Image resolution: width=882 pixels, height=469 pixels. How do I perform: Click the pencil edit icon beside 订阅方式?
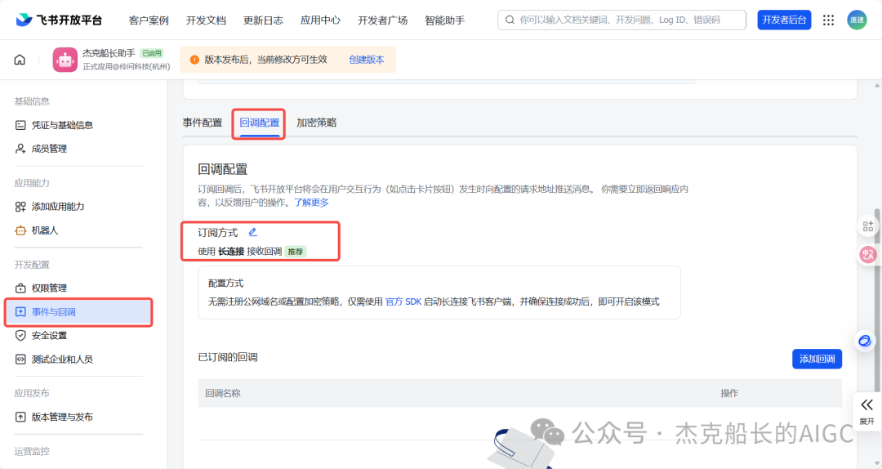point(253,232)
